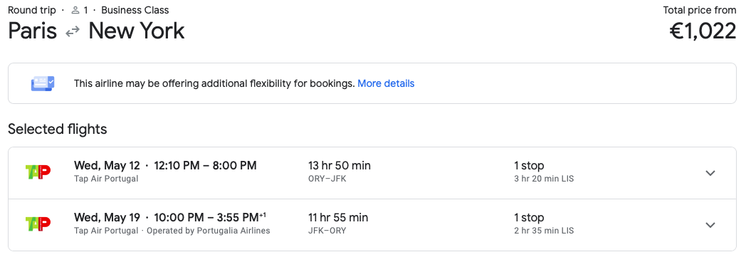The image size is (746, 257).
Task: Click the Paris city heading
Action: point(32,31)
